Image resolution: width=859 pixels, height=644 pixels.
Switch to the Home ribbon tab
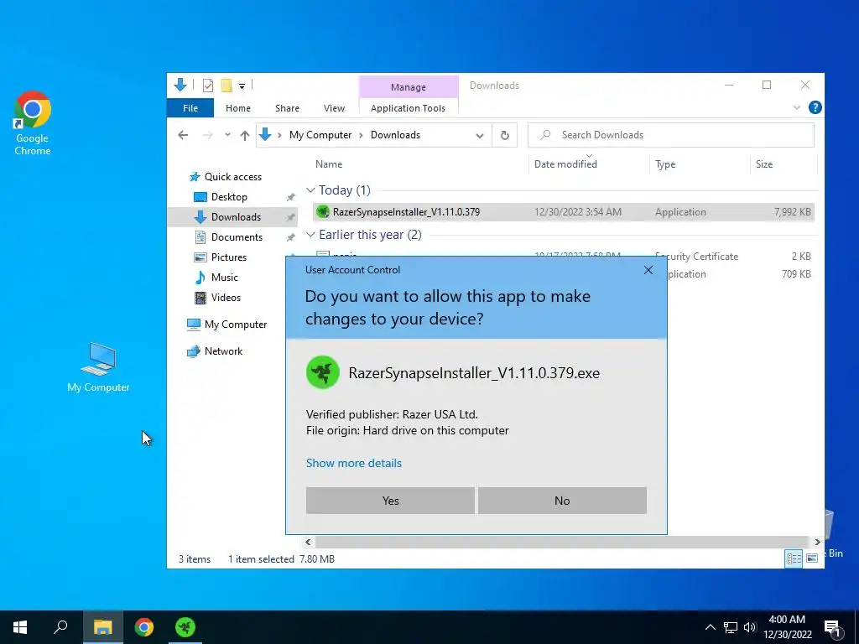point(237,108)
